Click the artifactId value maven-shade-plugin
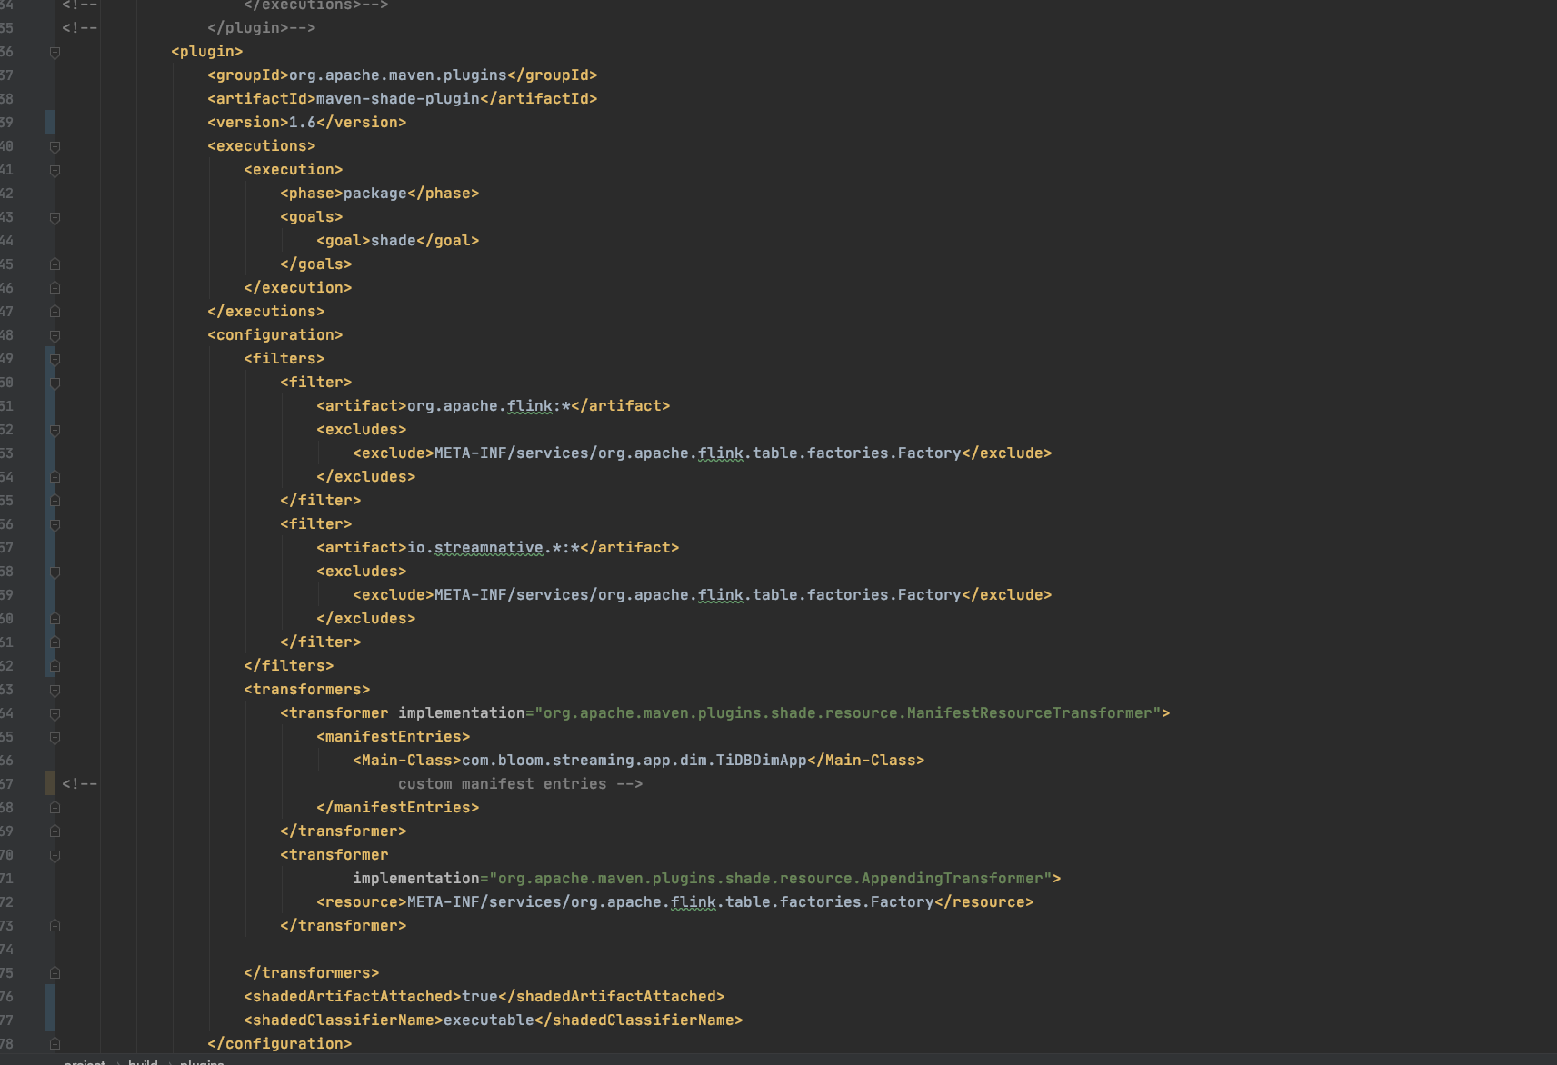This screenshot has width=1557, height=1065. point(398,98)
